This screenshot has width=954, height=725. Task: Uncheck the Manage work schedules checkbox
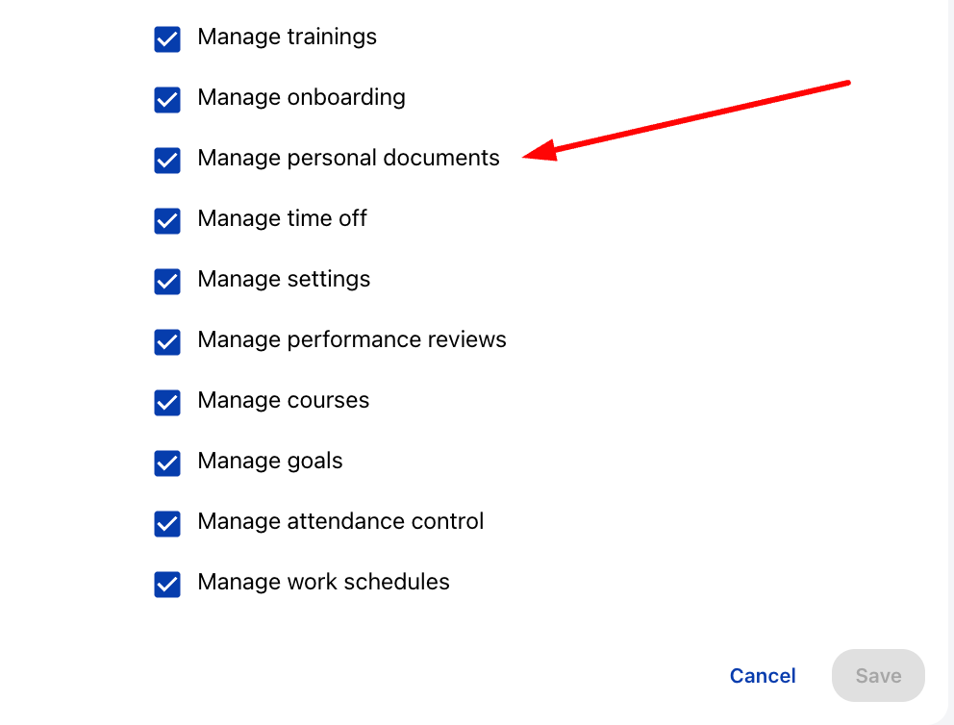click(167, 585)
